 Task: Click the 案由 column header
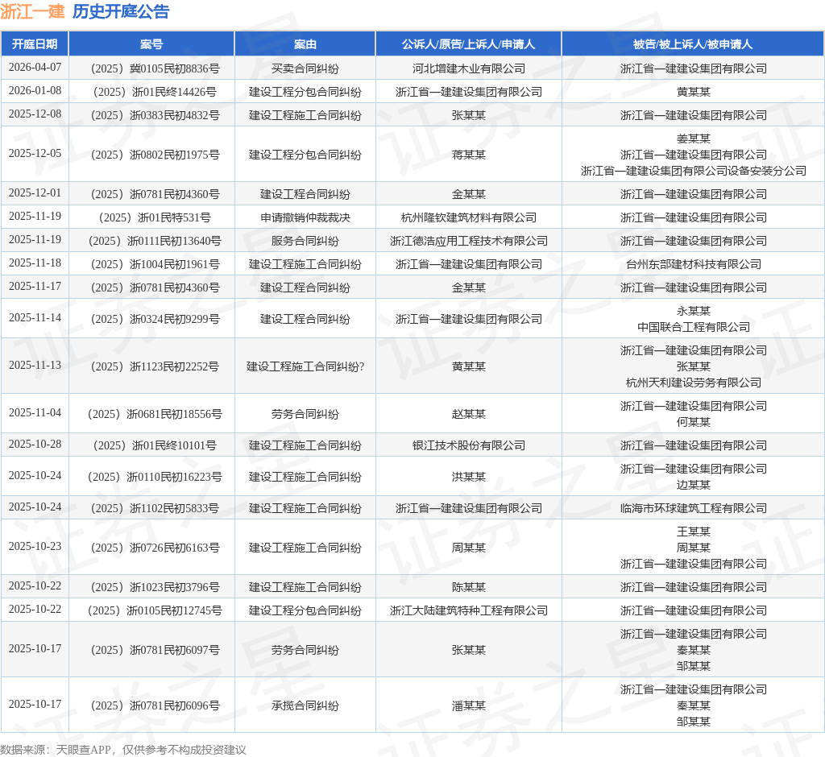click(x=305, y=44)
